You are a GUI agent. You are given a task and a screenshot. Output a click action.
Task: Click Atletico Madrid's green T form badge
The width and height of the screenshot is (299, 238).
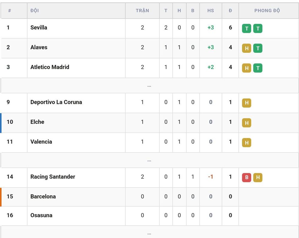point(258,68)
